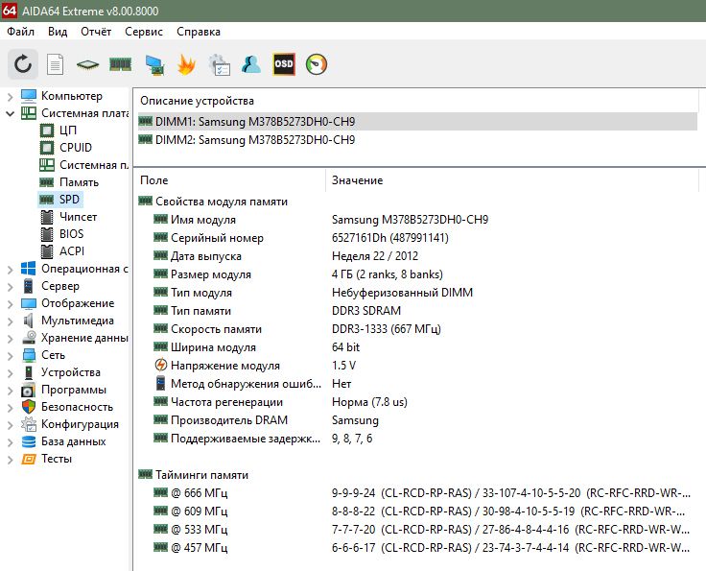Viewport: 706px width, 571px height.
Task: Expand the Отображение tree node arrow
Action: tap(10, 304)
